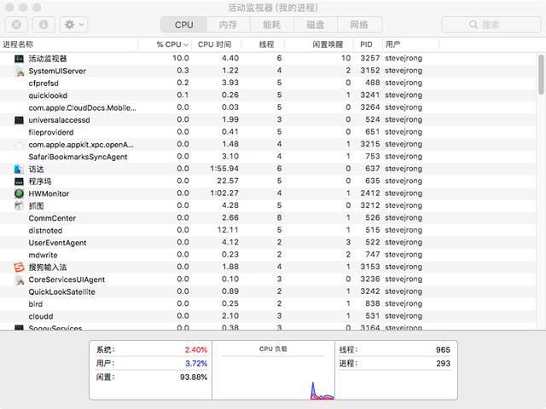Open the process info inspector button
Image resolution: width=546 pixels, height=409 pixels.
pos(44,25)
